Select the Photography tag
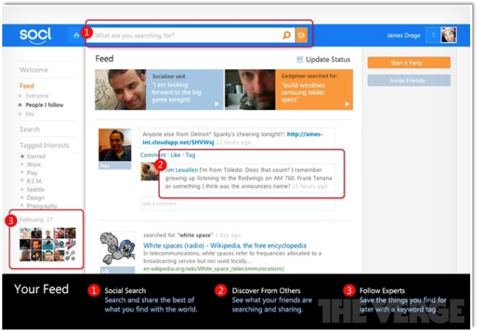This screenshot has width=477, height=331. [42, 206]
